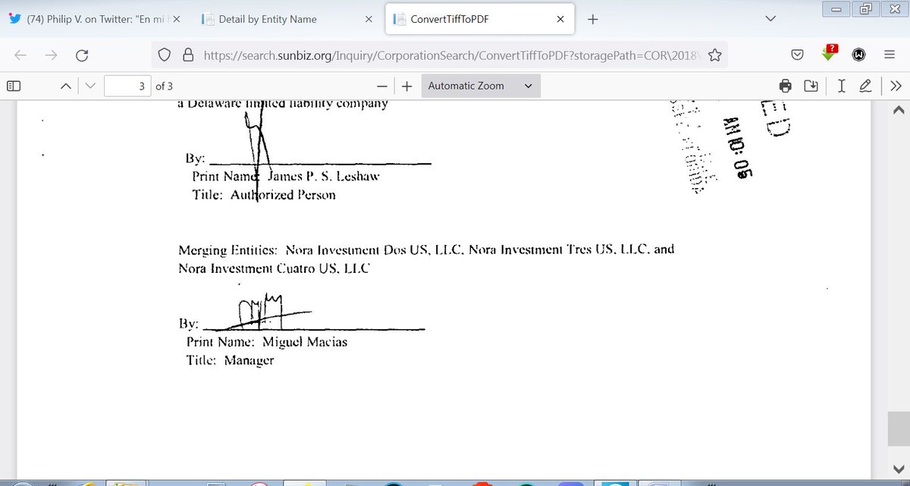Viewport: 910px width, 486px height.
Task: Click the page count label of 3
Action: pyautogui.click(x=164, y=86)
